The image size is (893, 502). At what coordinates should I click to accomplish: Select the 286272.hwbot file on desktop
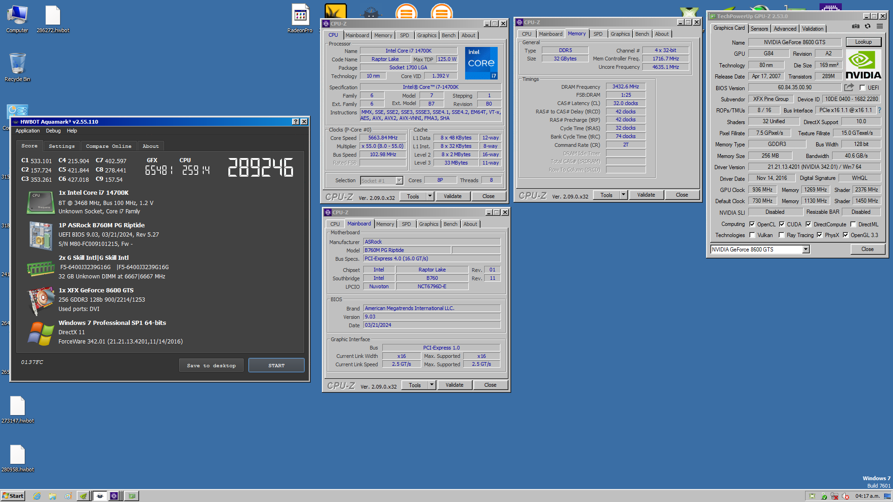pyautogui.click(x=53, y=19)
